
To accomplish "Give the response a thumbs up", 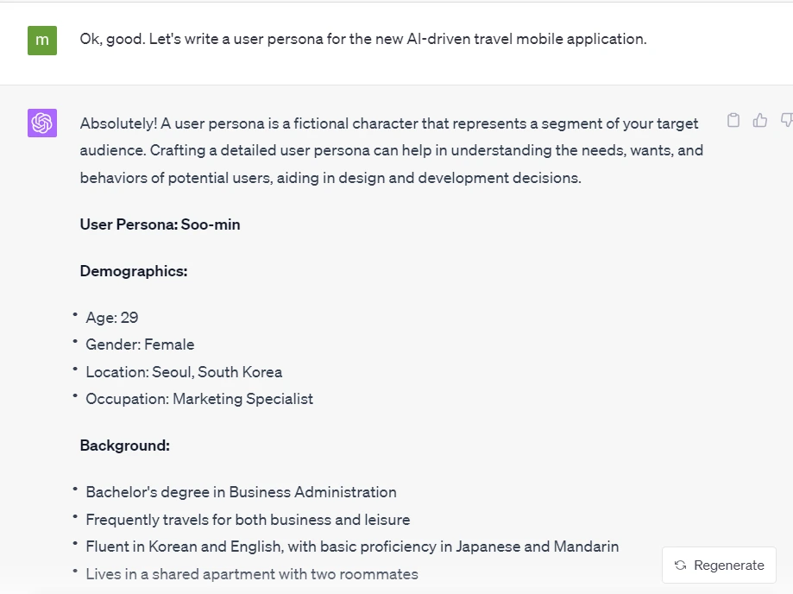I will [x=759, y=120].
